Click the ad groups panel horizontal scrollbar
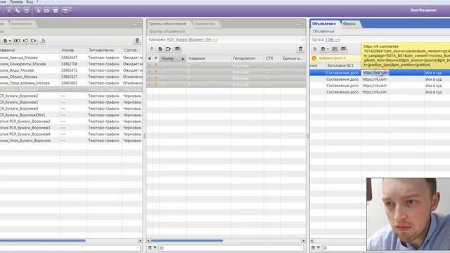This screenshot has height=253, width=450. tap(187, 240)
